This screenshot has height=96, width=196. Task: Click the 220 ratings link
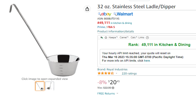[129, 73]
